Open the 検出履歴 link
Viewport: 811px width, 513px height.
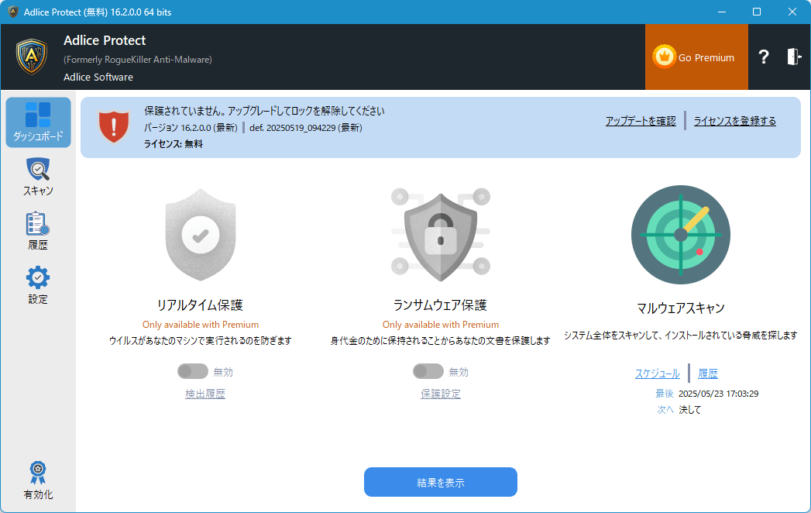[x=205, y=394]
